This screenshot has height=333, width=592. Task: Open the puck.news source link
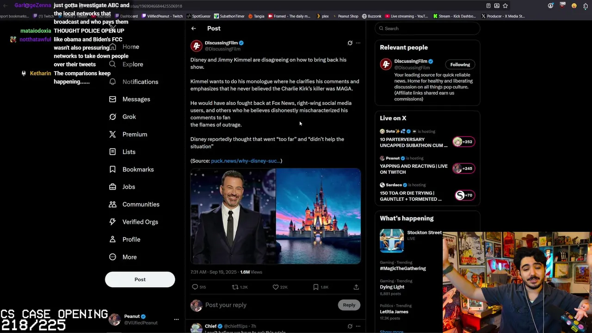(x=245, y=161)
